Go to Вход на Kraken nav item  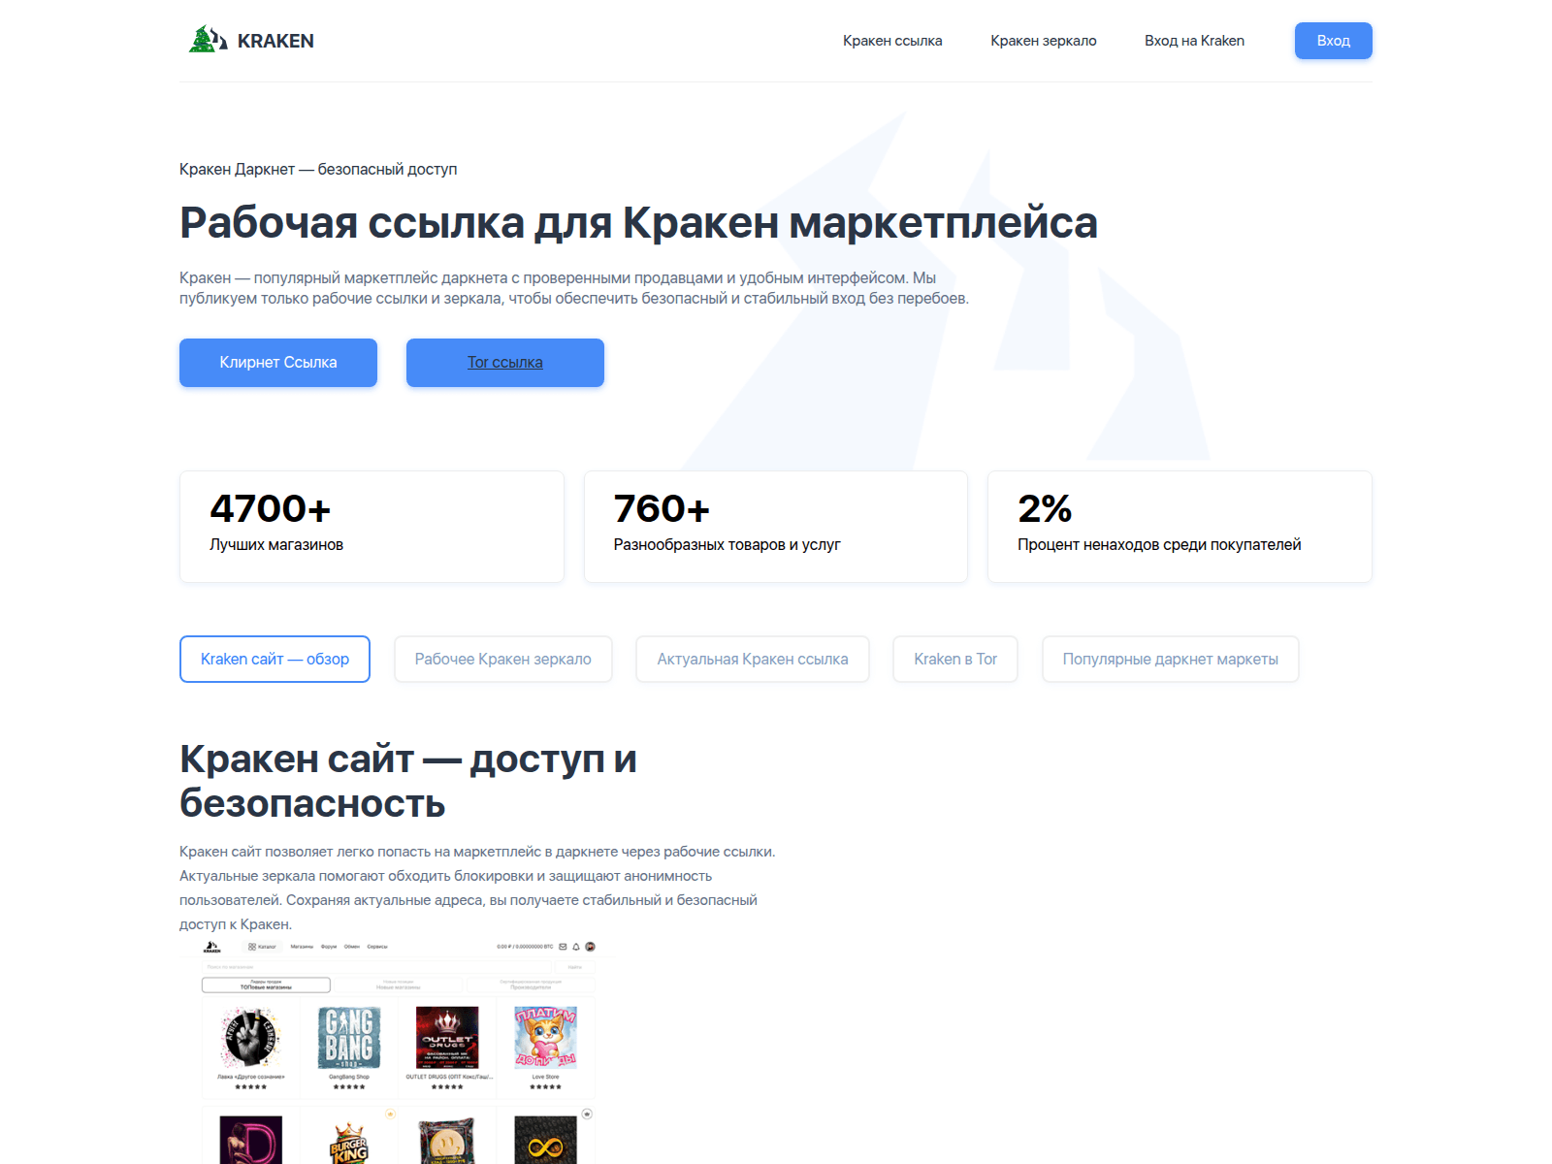[x=1194, y=41]
